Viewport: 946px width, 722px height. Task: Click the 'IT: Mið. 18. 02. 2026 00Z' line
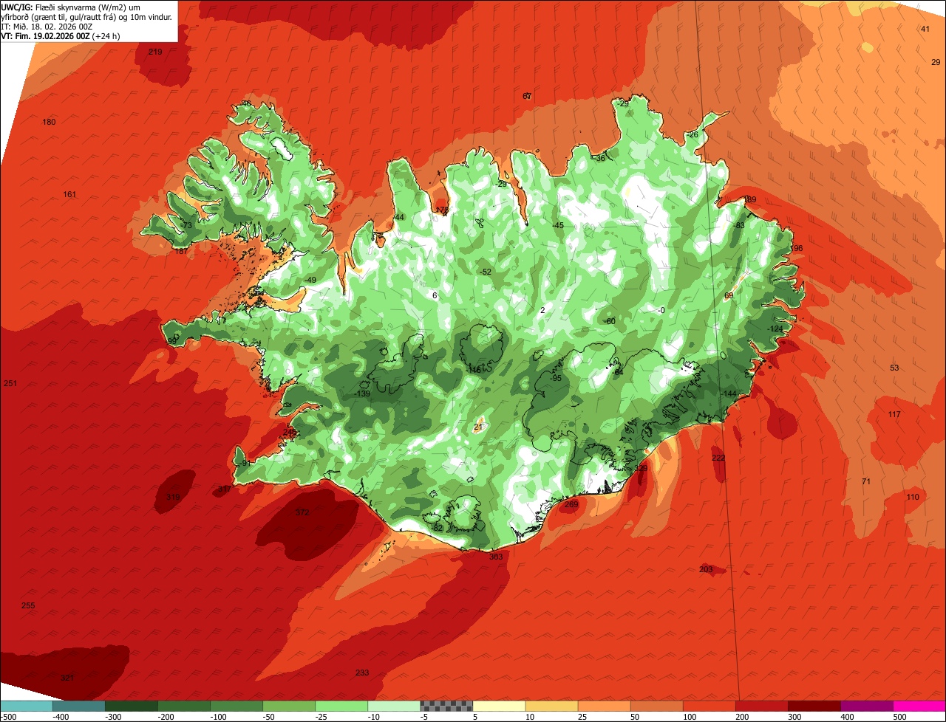[47, 27]
